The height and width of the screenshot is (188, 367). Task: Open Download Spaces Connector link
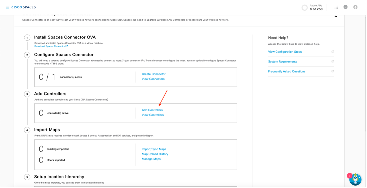(x=51, y=46)
